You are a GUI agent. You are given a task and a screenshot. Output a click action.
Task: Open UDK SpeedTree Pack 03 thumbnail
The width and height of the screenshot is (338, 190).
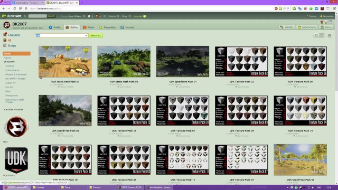pos(301,160)
